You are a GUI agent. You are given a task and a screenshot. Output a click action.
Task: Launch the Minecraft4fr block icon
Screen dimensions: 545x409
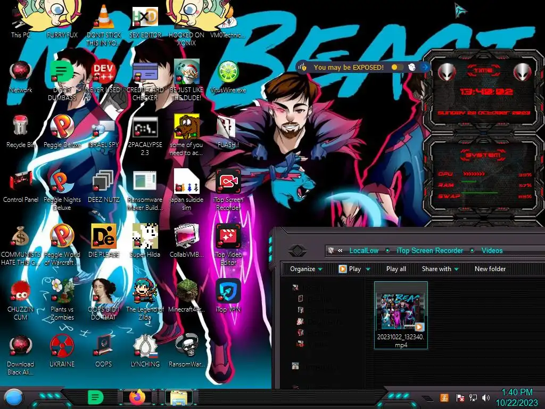186,296
